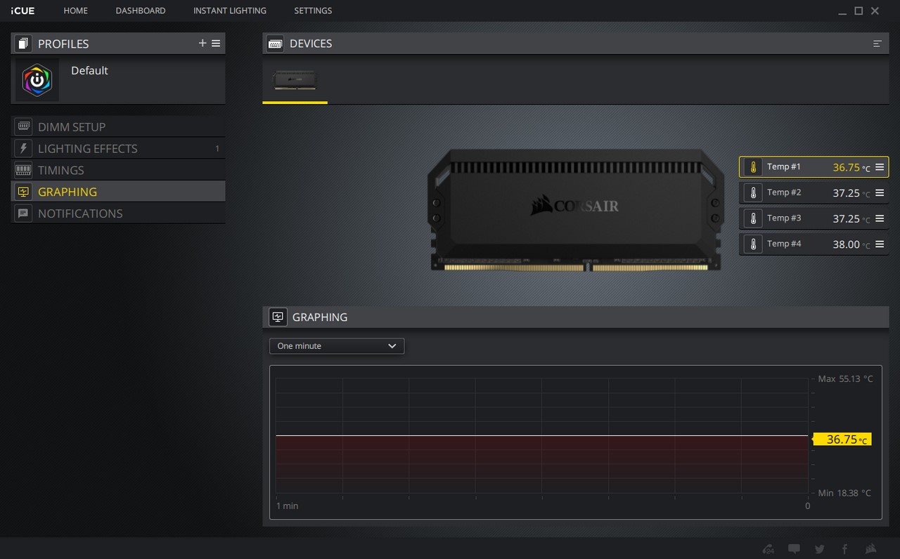The image size is (900, 559).
Task: Select the Temp #3 sensor row
Action: [x=814, y=218]
